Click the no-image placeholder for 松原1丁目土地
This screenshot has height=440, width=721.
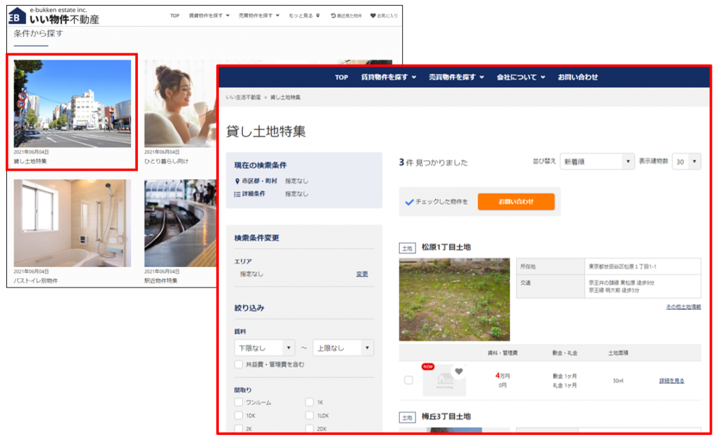coord(444,381)
